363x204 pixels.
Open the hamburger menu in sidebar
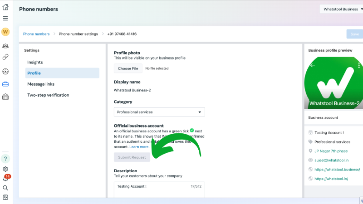pos(5,18)
